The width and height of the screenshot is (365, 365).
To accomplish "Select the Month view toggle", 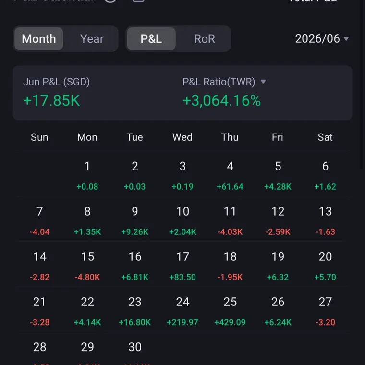I will [x=38, y=38].
